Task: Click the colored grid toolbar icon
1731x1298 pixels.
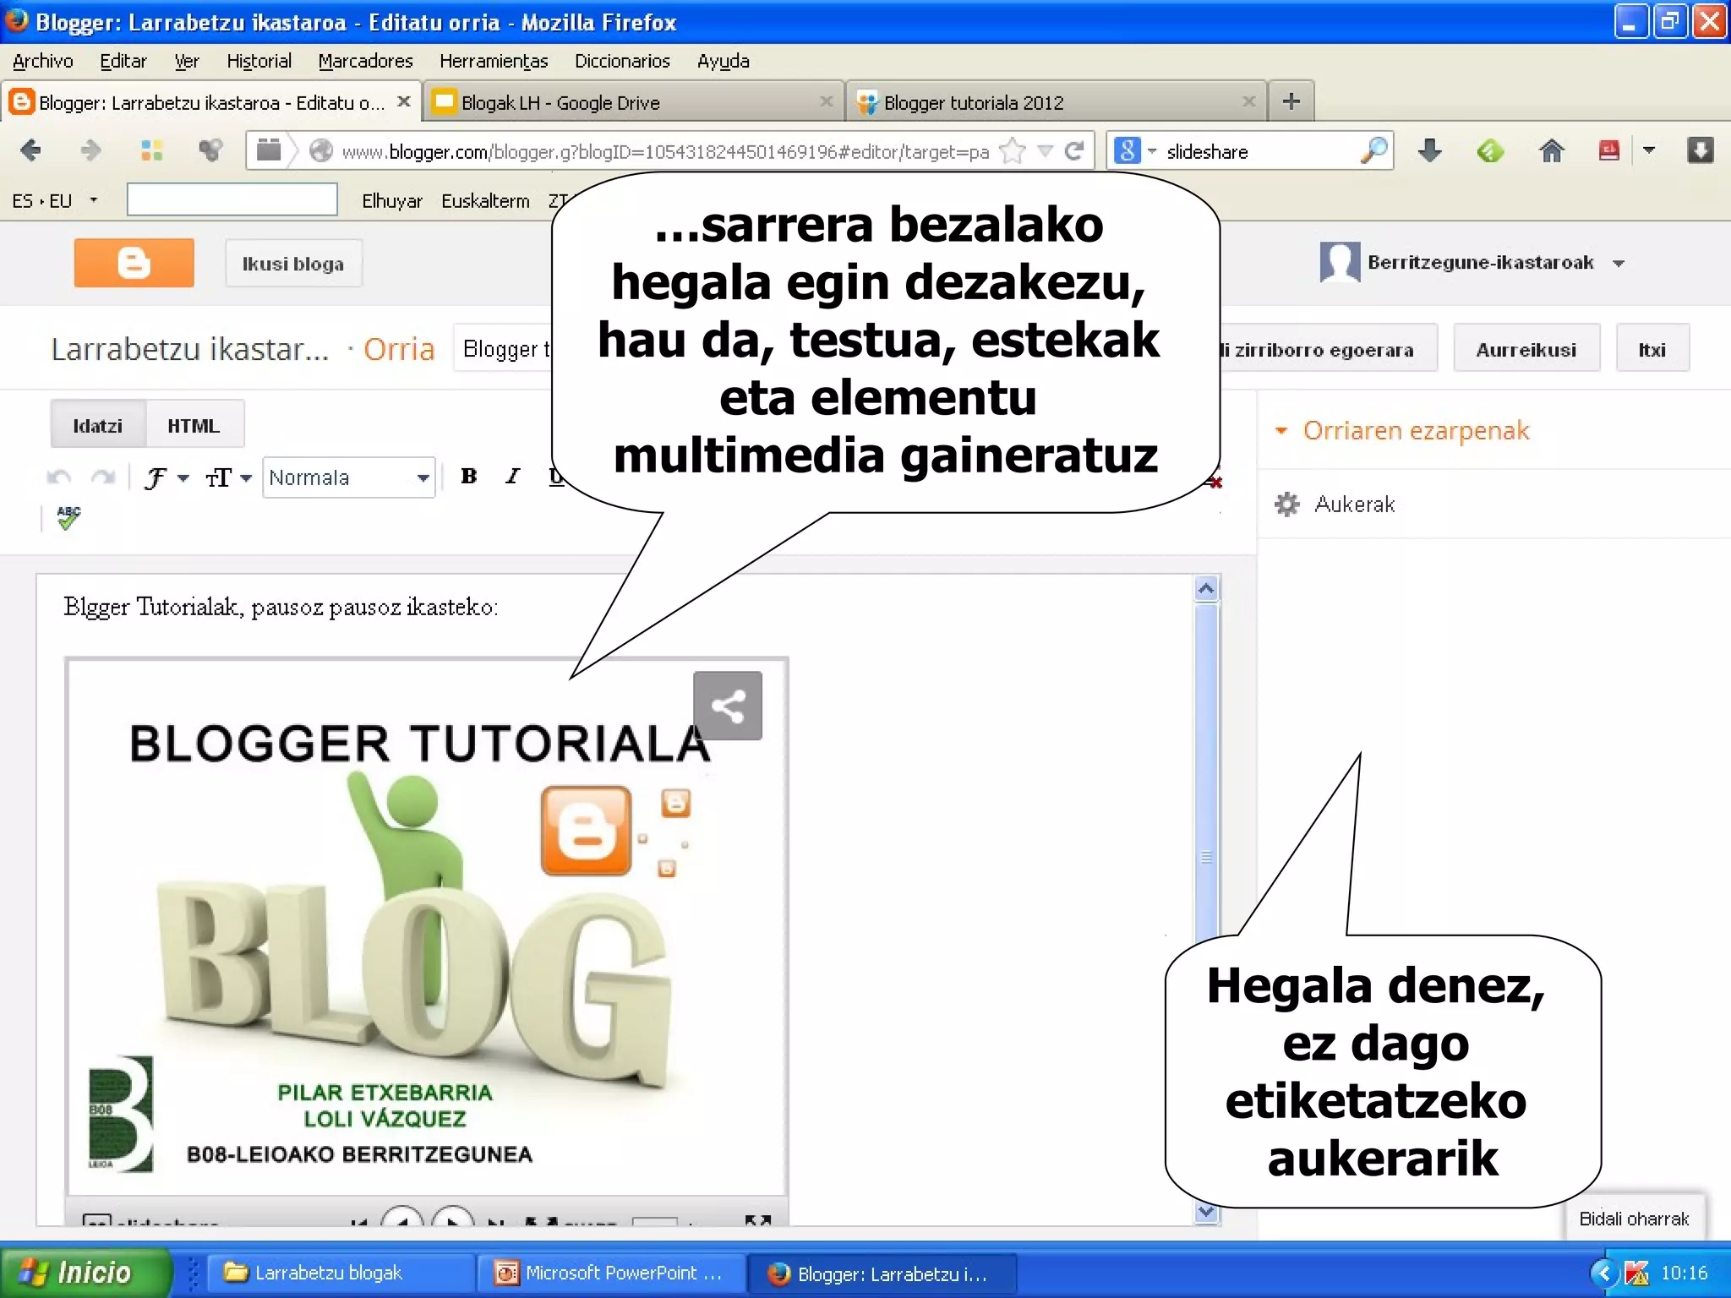Action: (151, 150)
